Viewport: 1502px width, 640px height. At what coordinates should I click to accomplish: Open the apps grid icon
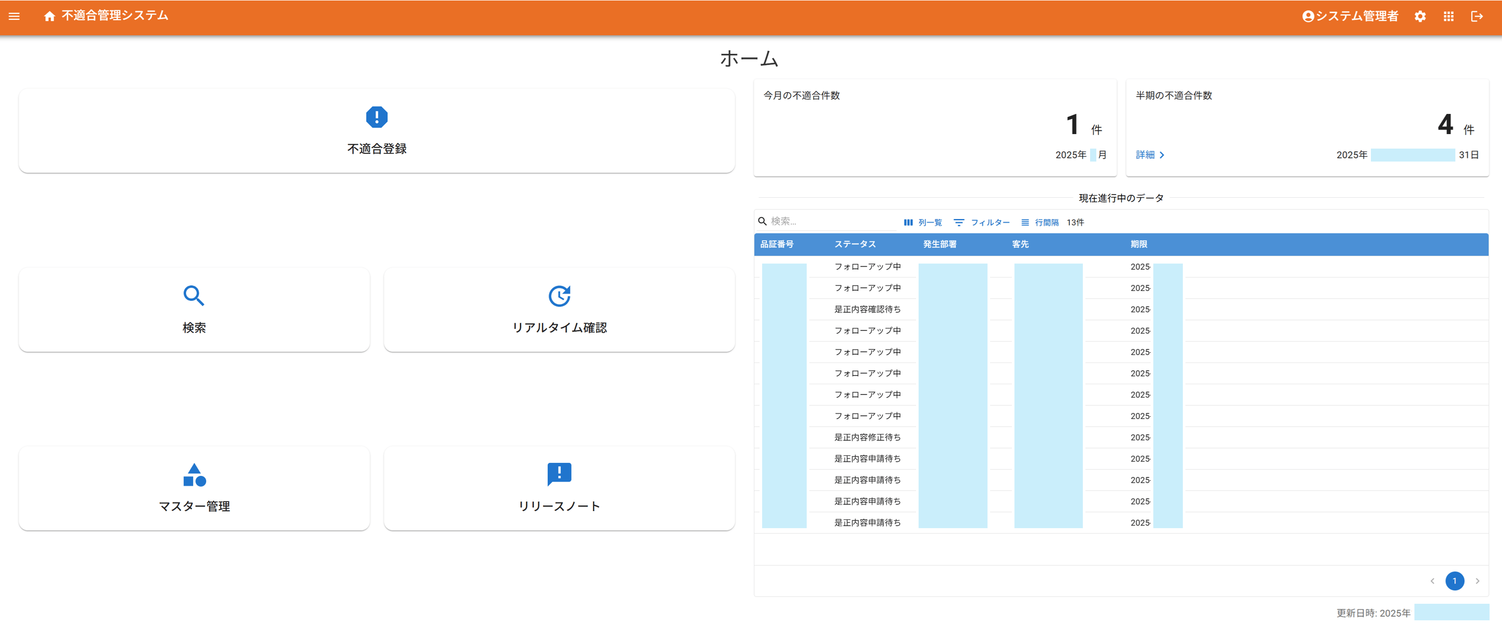click(x=1448, y=17)
